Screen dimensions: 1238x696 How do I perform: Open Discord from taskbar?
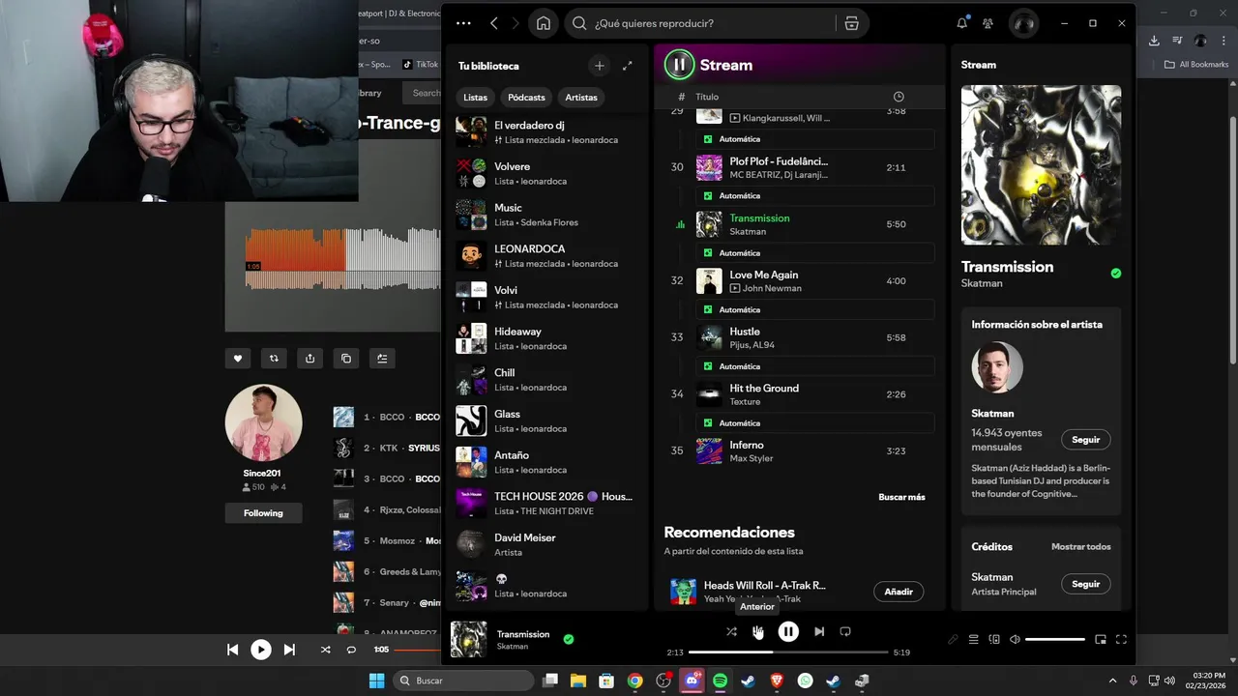click(x=692, y=681)
